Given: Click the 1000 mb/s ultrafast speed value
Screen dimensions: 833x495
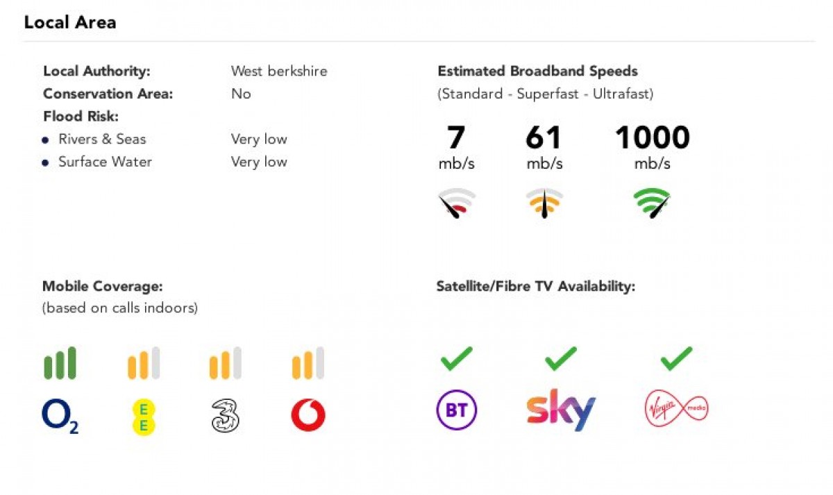Looking at the screenshot, I should [652, 138].
